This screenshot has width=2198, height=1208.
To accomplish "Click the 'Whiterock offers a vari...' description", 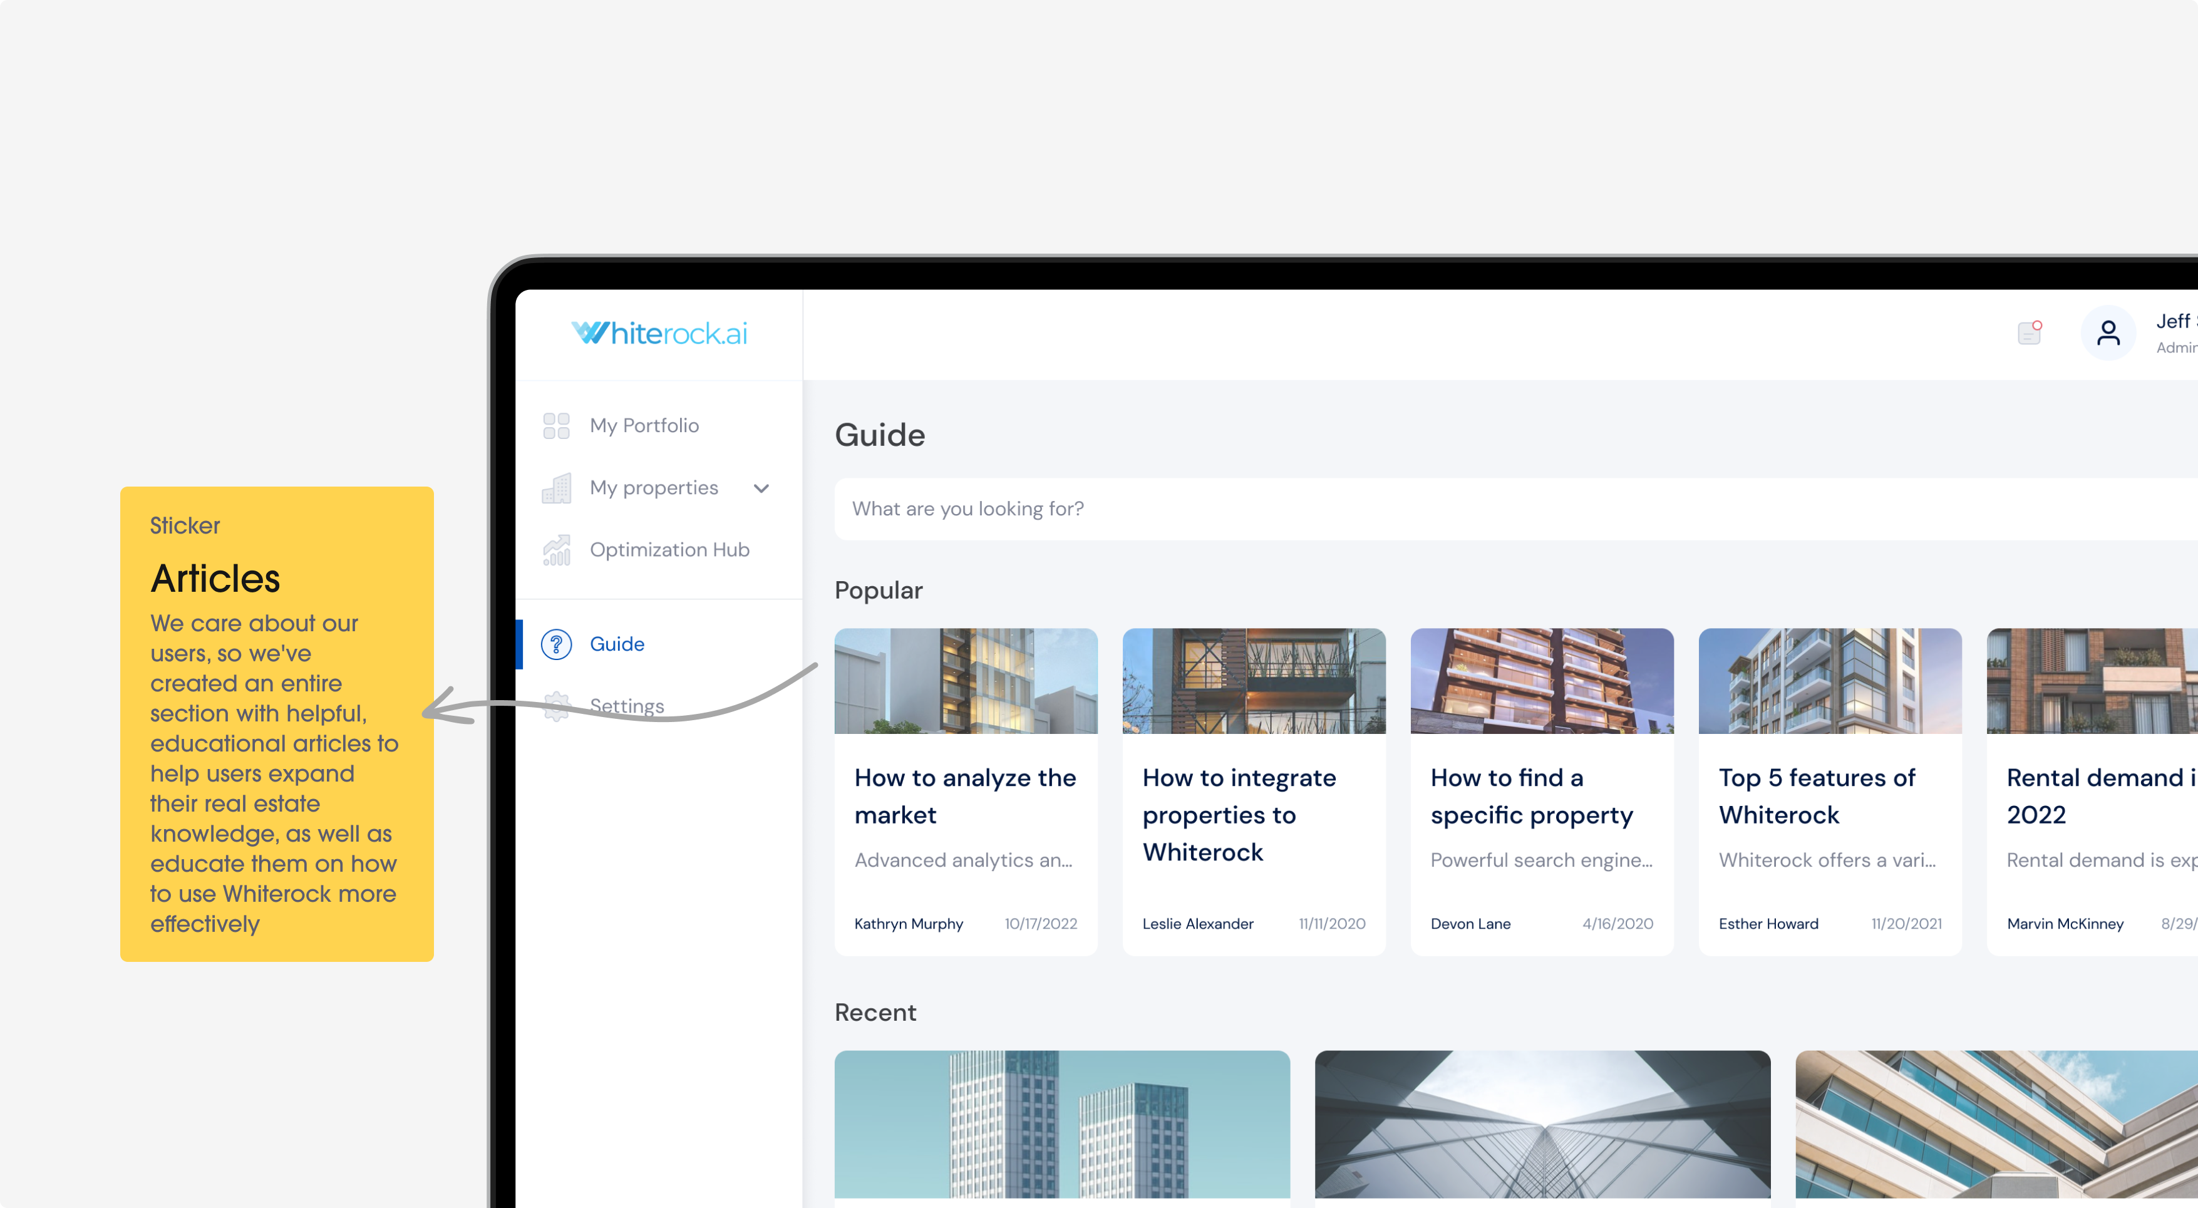I will pyautogui.click(x=1828, y=861).
